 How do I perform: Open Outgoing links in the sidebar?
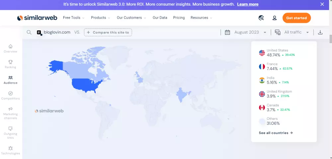pyautogui.click(x=10, y=133)
